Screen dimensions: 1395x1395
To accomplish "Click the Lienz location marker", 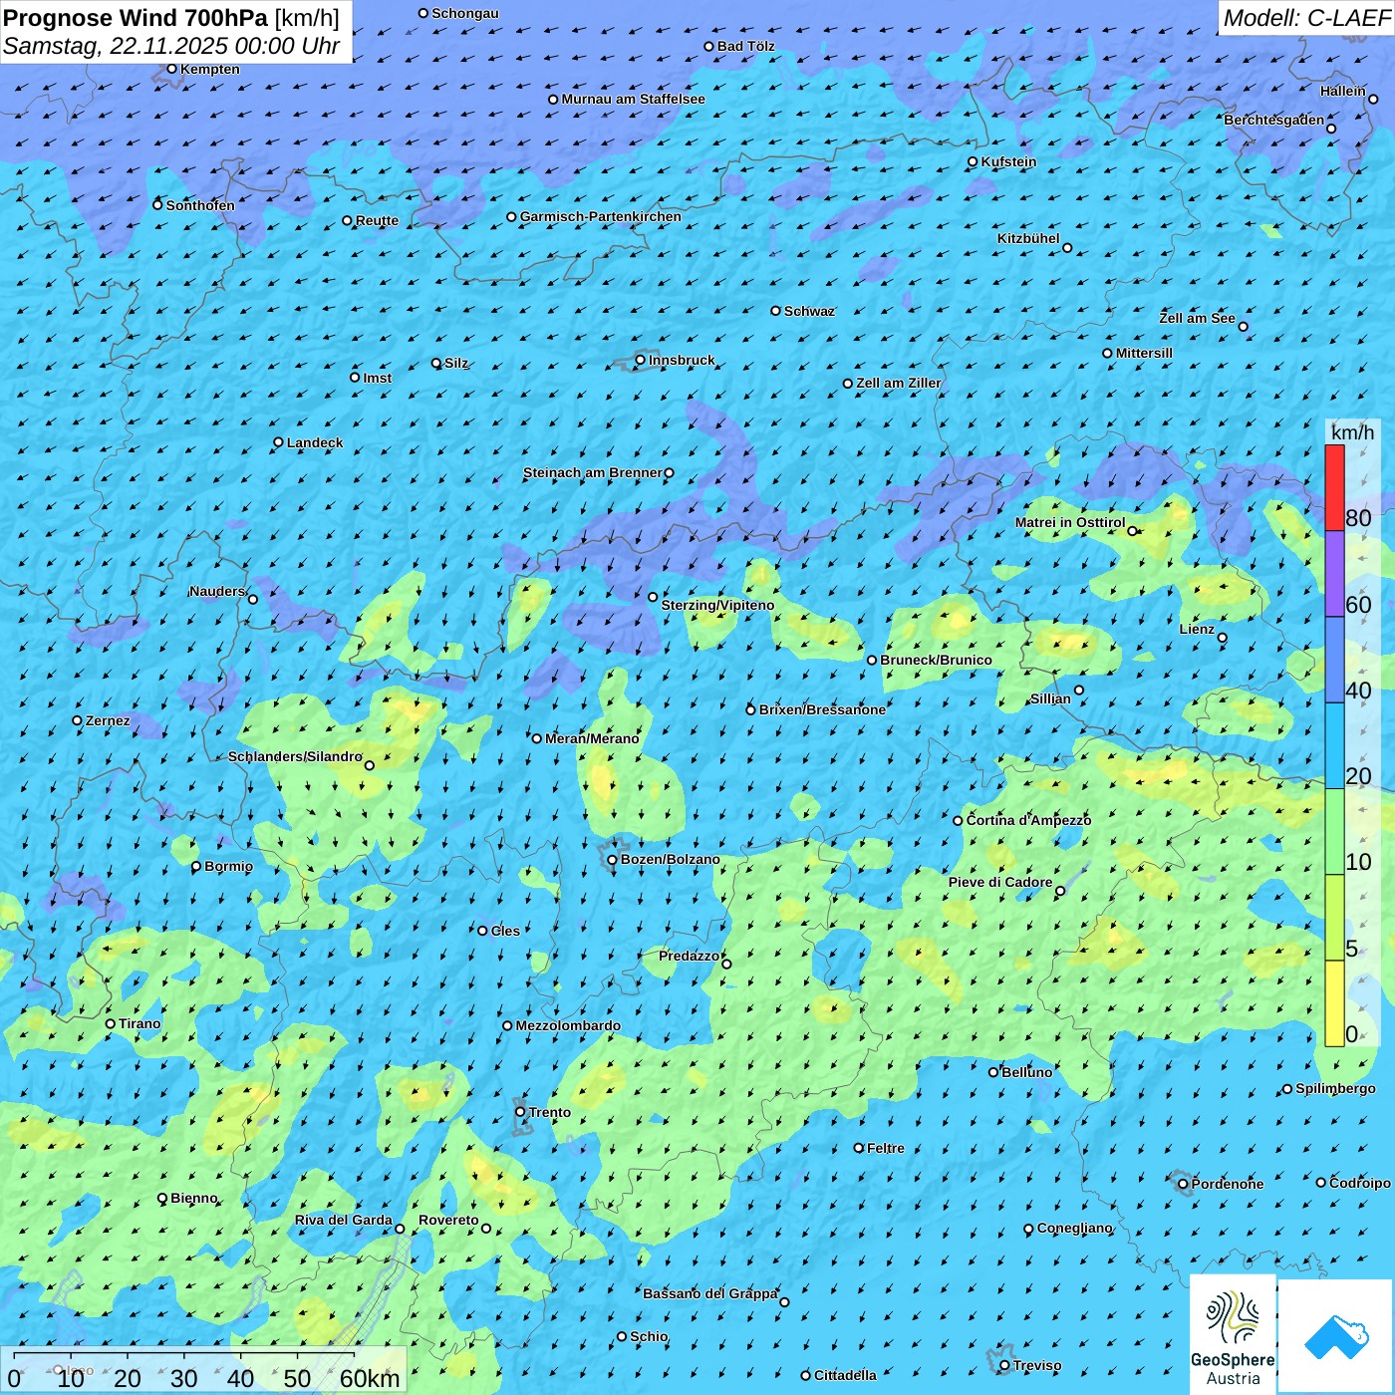I will (x=1223, y=638).
